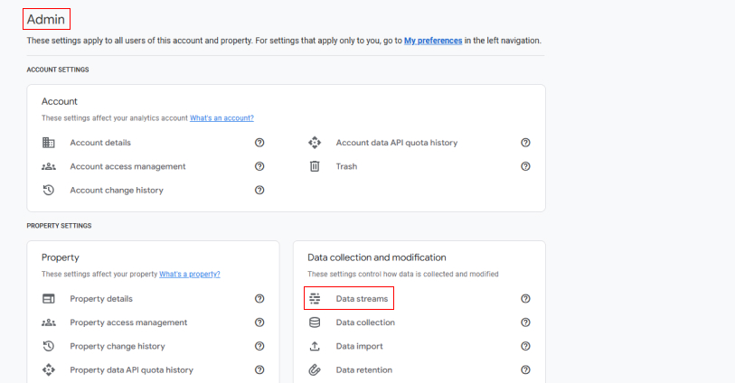Click the Account access management people icon
This screenshot has width=735, height=383.
click(49, 166)
